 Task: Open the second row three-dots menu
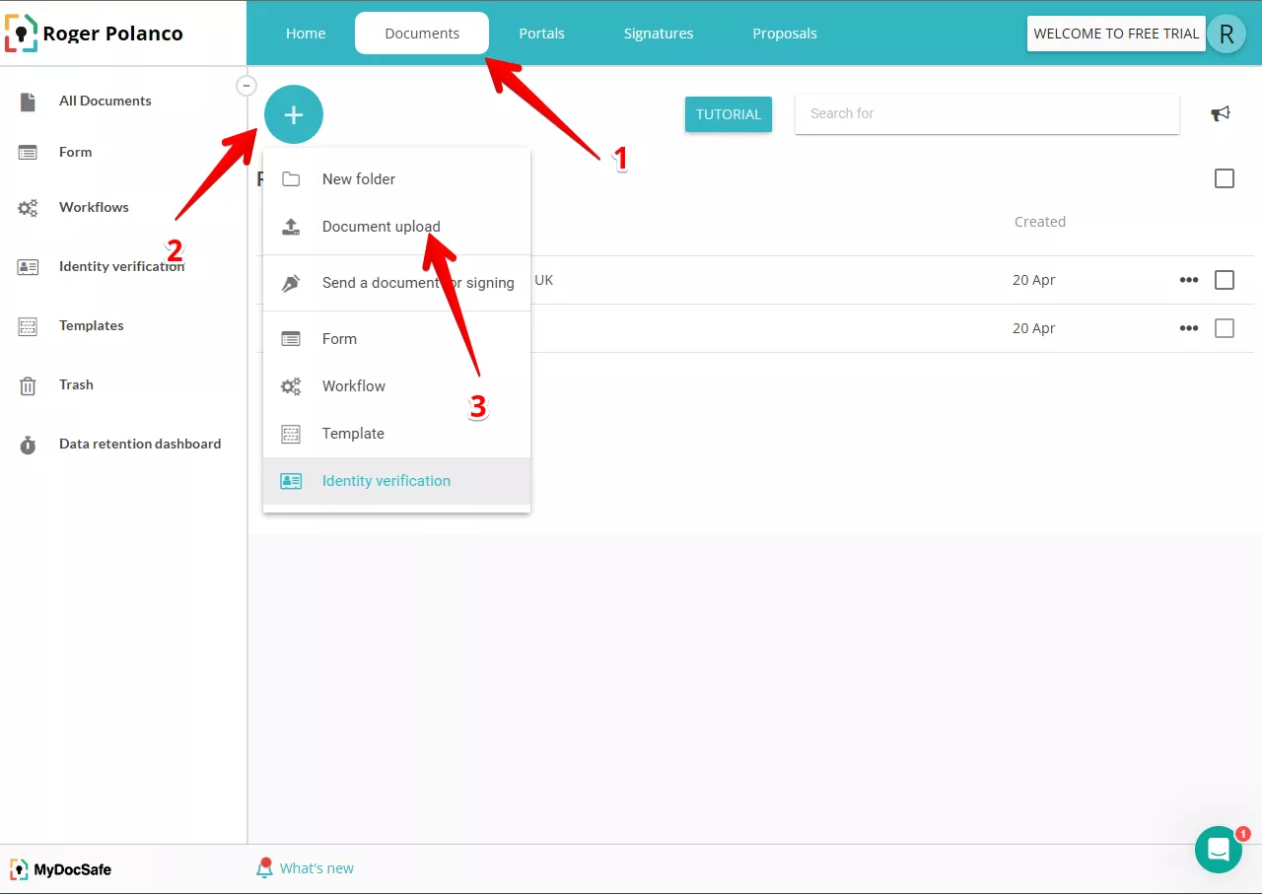tap(1189, 328)
